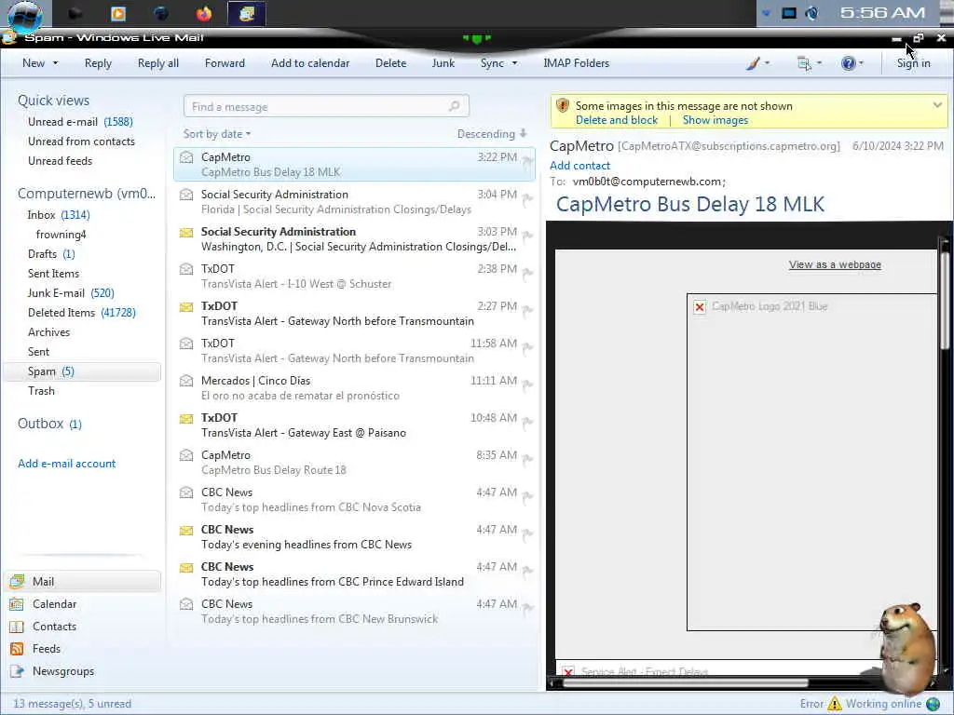Viewport: 954px width, 715px height.
Task: Click the reading pane horizontal scrollbar
Action: [x=686, y=683]
